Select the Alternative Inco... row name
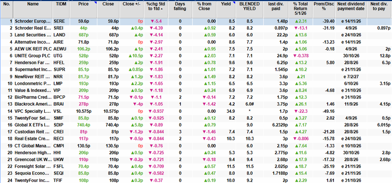 (33, 41)
